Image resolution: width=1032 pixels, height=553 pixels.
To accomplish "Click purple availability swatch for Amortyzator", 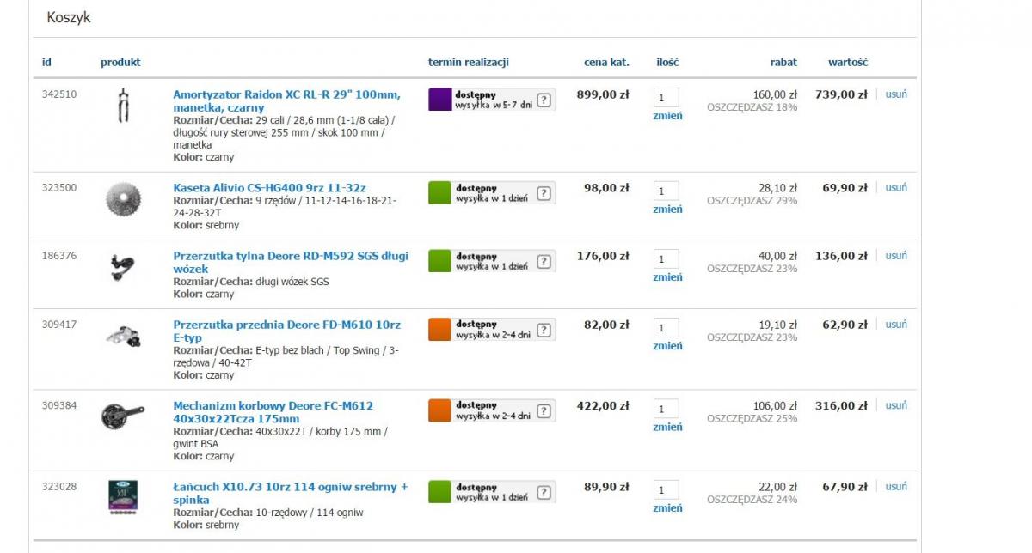I will tap(440, 100).
